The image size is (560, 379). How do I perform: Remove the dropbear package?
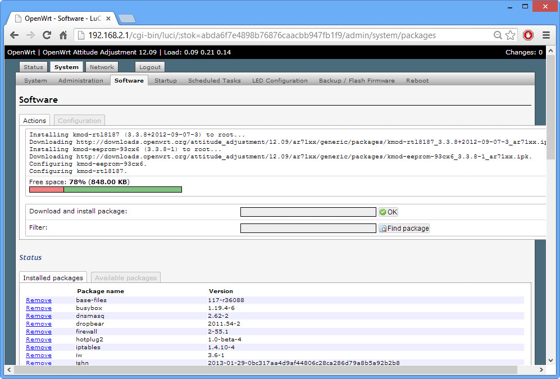tap(39, 323)
